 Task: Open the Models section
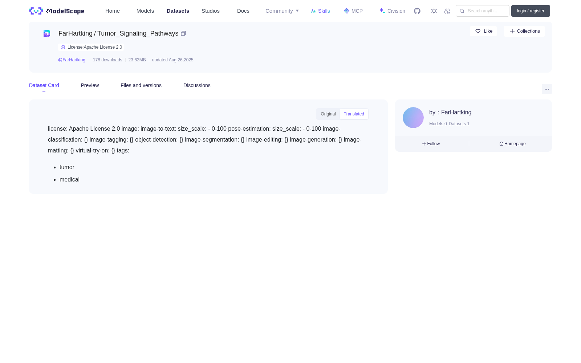(145, 11)
